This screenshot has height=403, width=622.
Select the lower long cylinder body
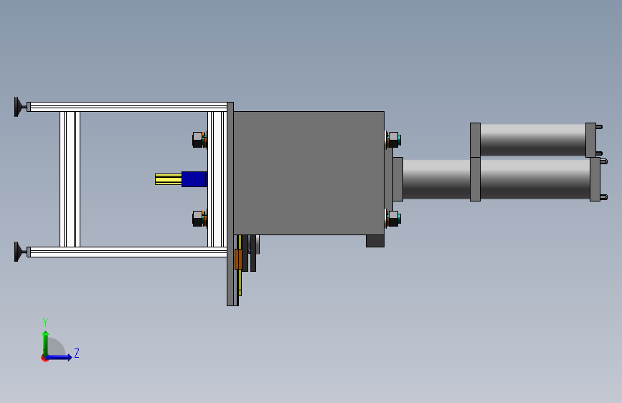[496, 179]
